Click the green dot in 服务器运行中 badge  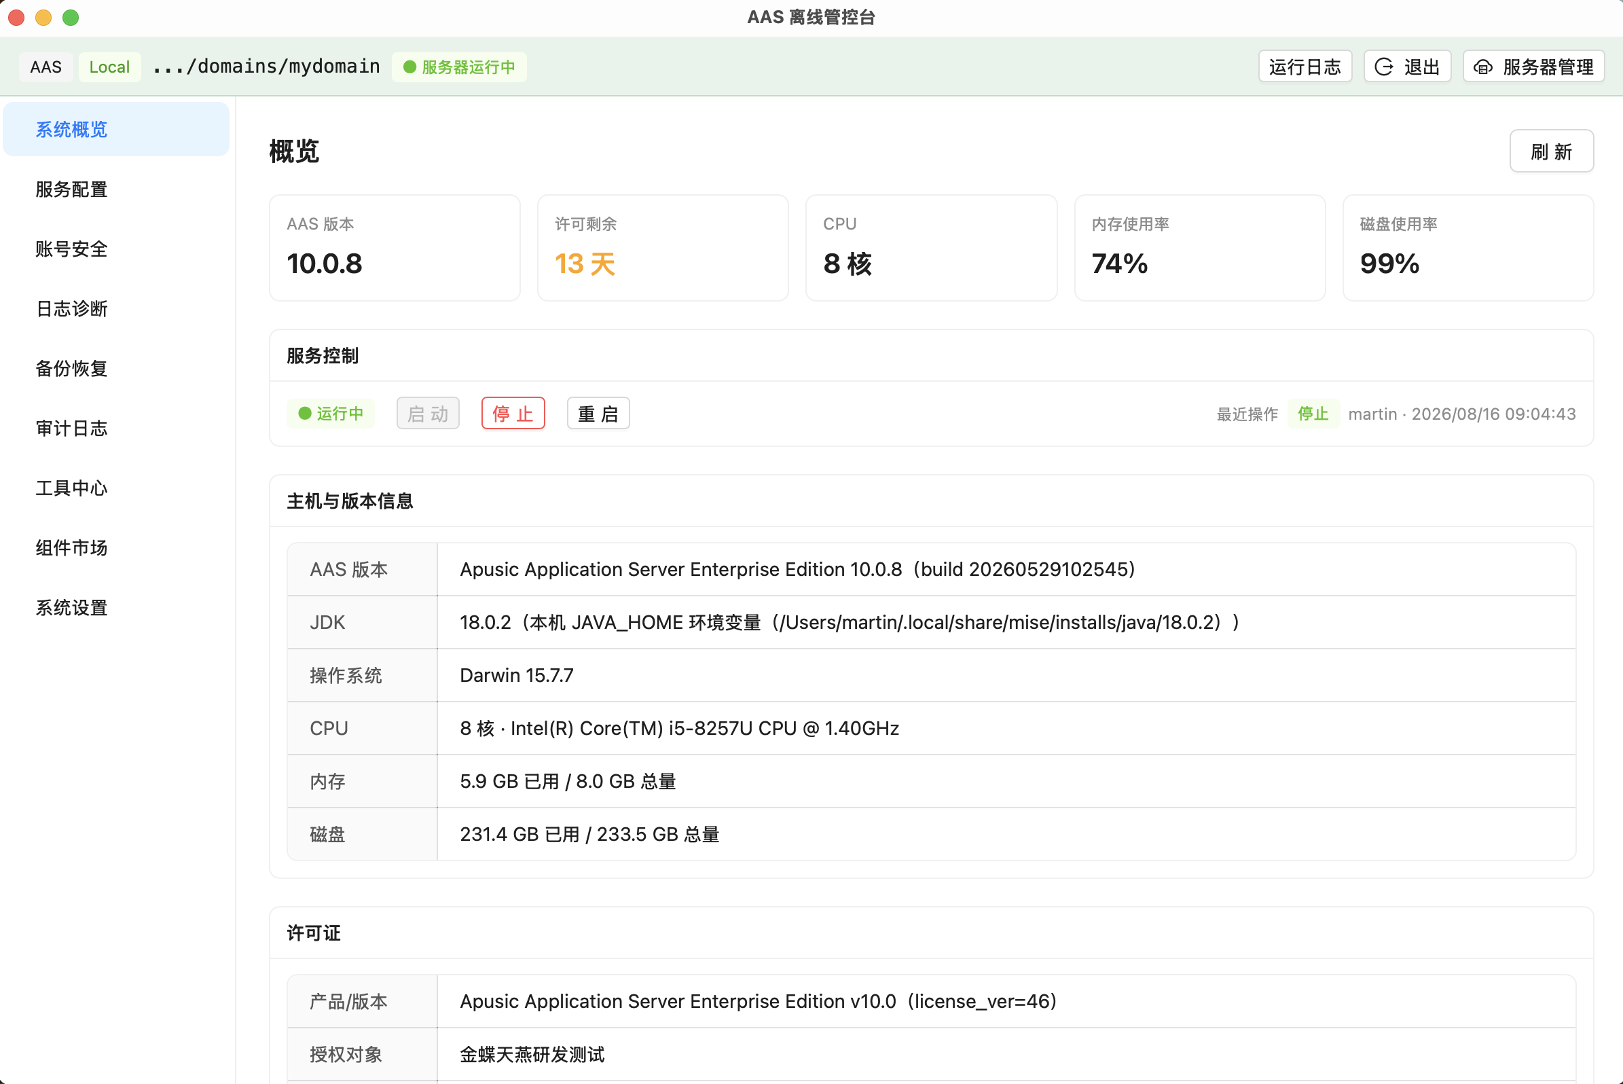coord(410,67)
